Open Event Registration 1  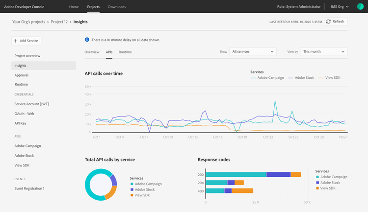click(29, 188)
